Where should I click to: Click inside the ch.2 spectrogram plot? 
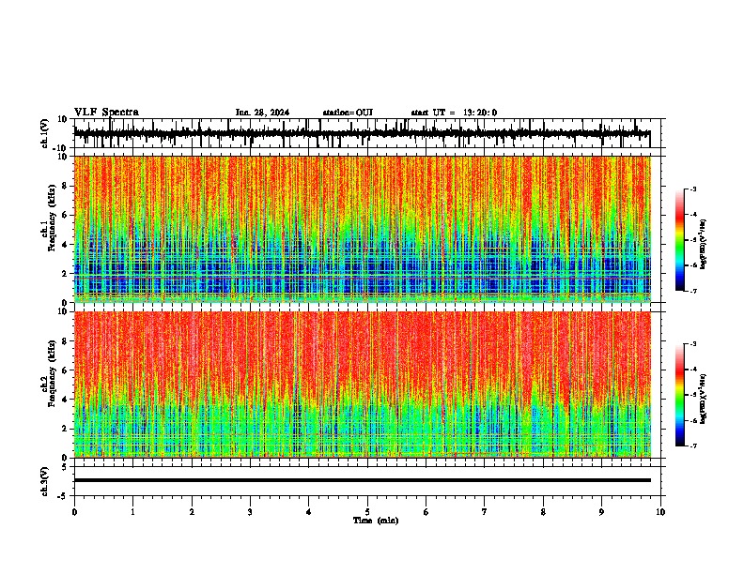coord(362,385)
